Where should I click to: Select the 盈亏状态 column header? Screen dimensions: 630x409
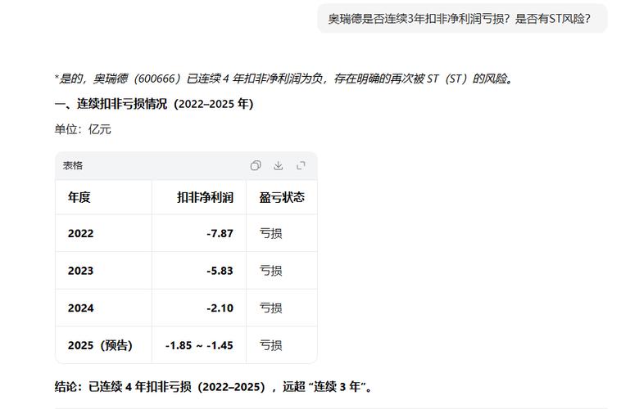[282, 197]
